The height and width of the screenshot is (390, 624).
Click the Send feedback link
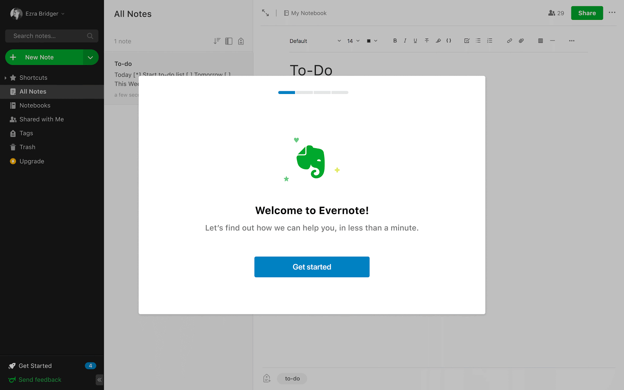(x=40, y=380)
